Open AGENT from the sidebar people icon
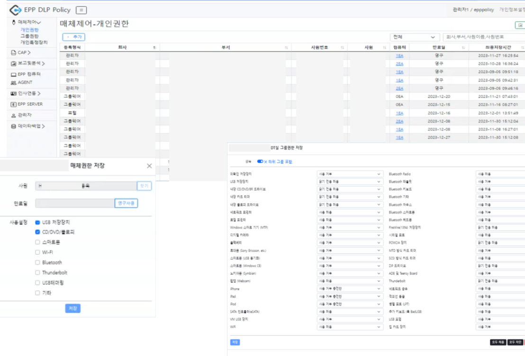The height and width of the screenshot is (356, 525). coord(13,83)
